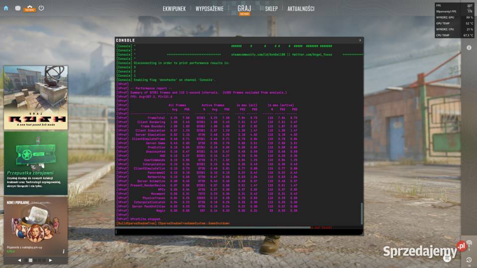The width and height of the screenshot is (477, 268).
Task: Click the FrameTotal row in performance report
Action: [x=207, y=118]
